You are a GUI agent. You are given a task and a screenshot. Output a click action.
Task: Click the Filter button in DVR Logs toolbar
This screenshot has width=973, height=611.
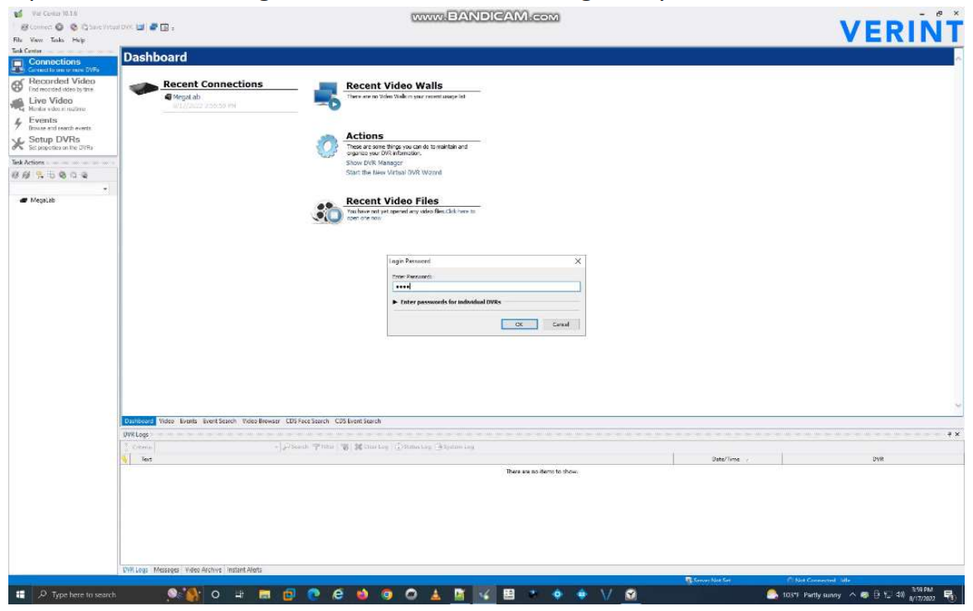pos(323,447)
